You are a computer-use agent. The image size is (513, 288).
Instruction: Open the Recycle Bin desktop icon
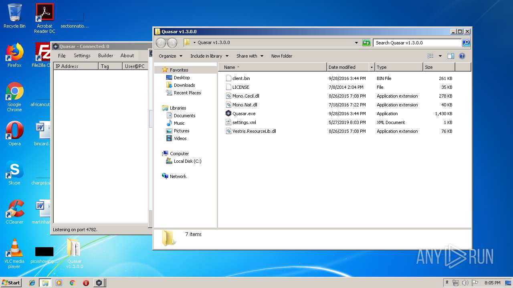pos(14,16)
